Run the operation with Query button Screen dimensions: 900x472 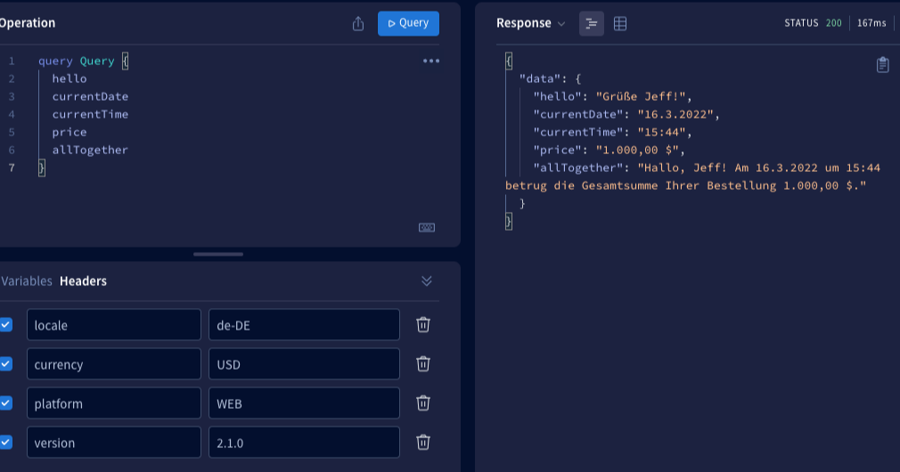click(408, 23)
